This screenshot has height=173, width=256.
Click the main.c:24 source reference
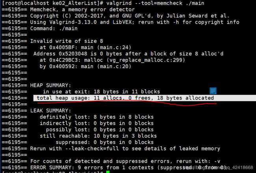pyautogui.click(x=115, y=48)
